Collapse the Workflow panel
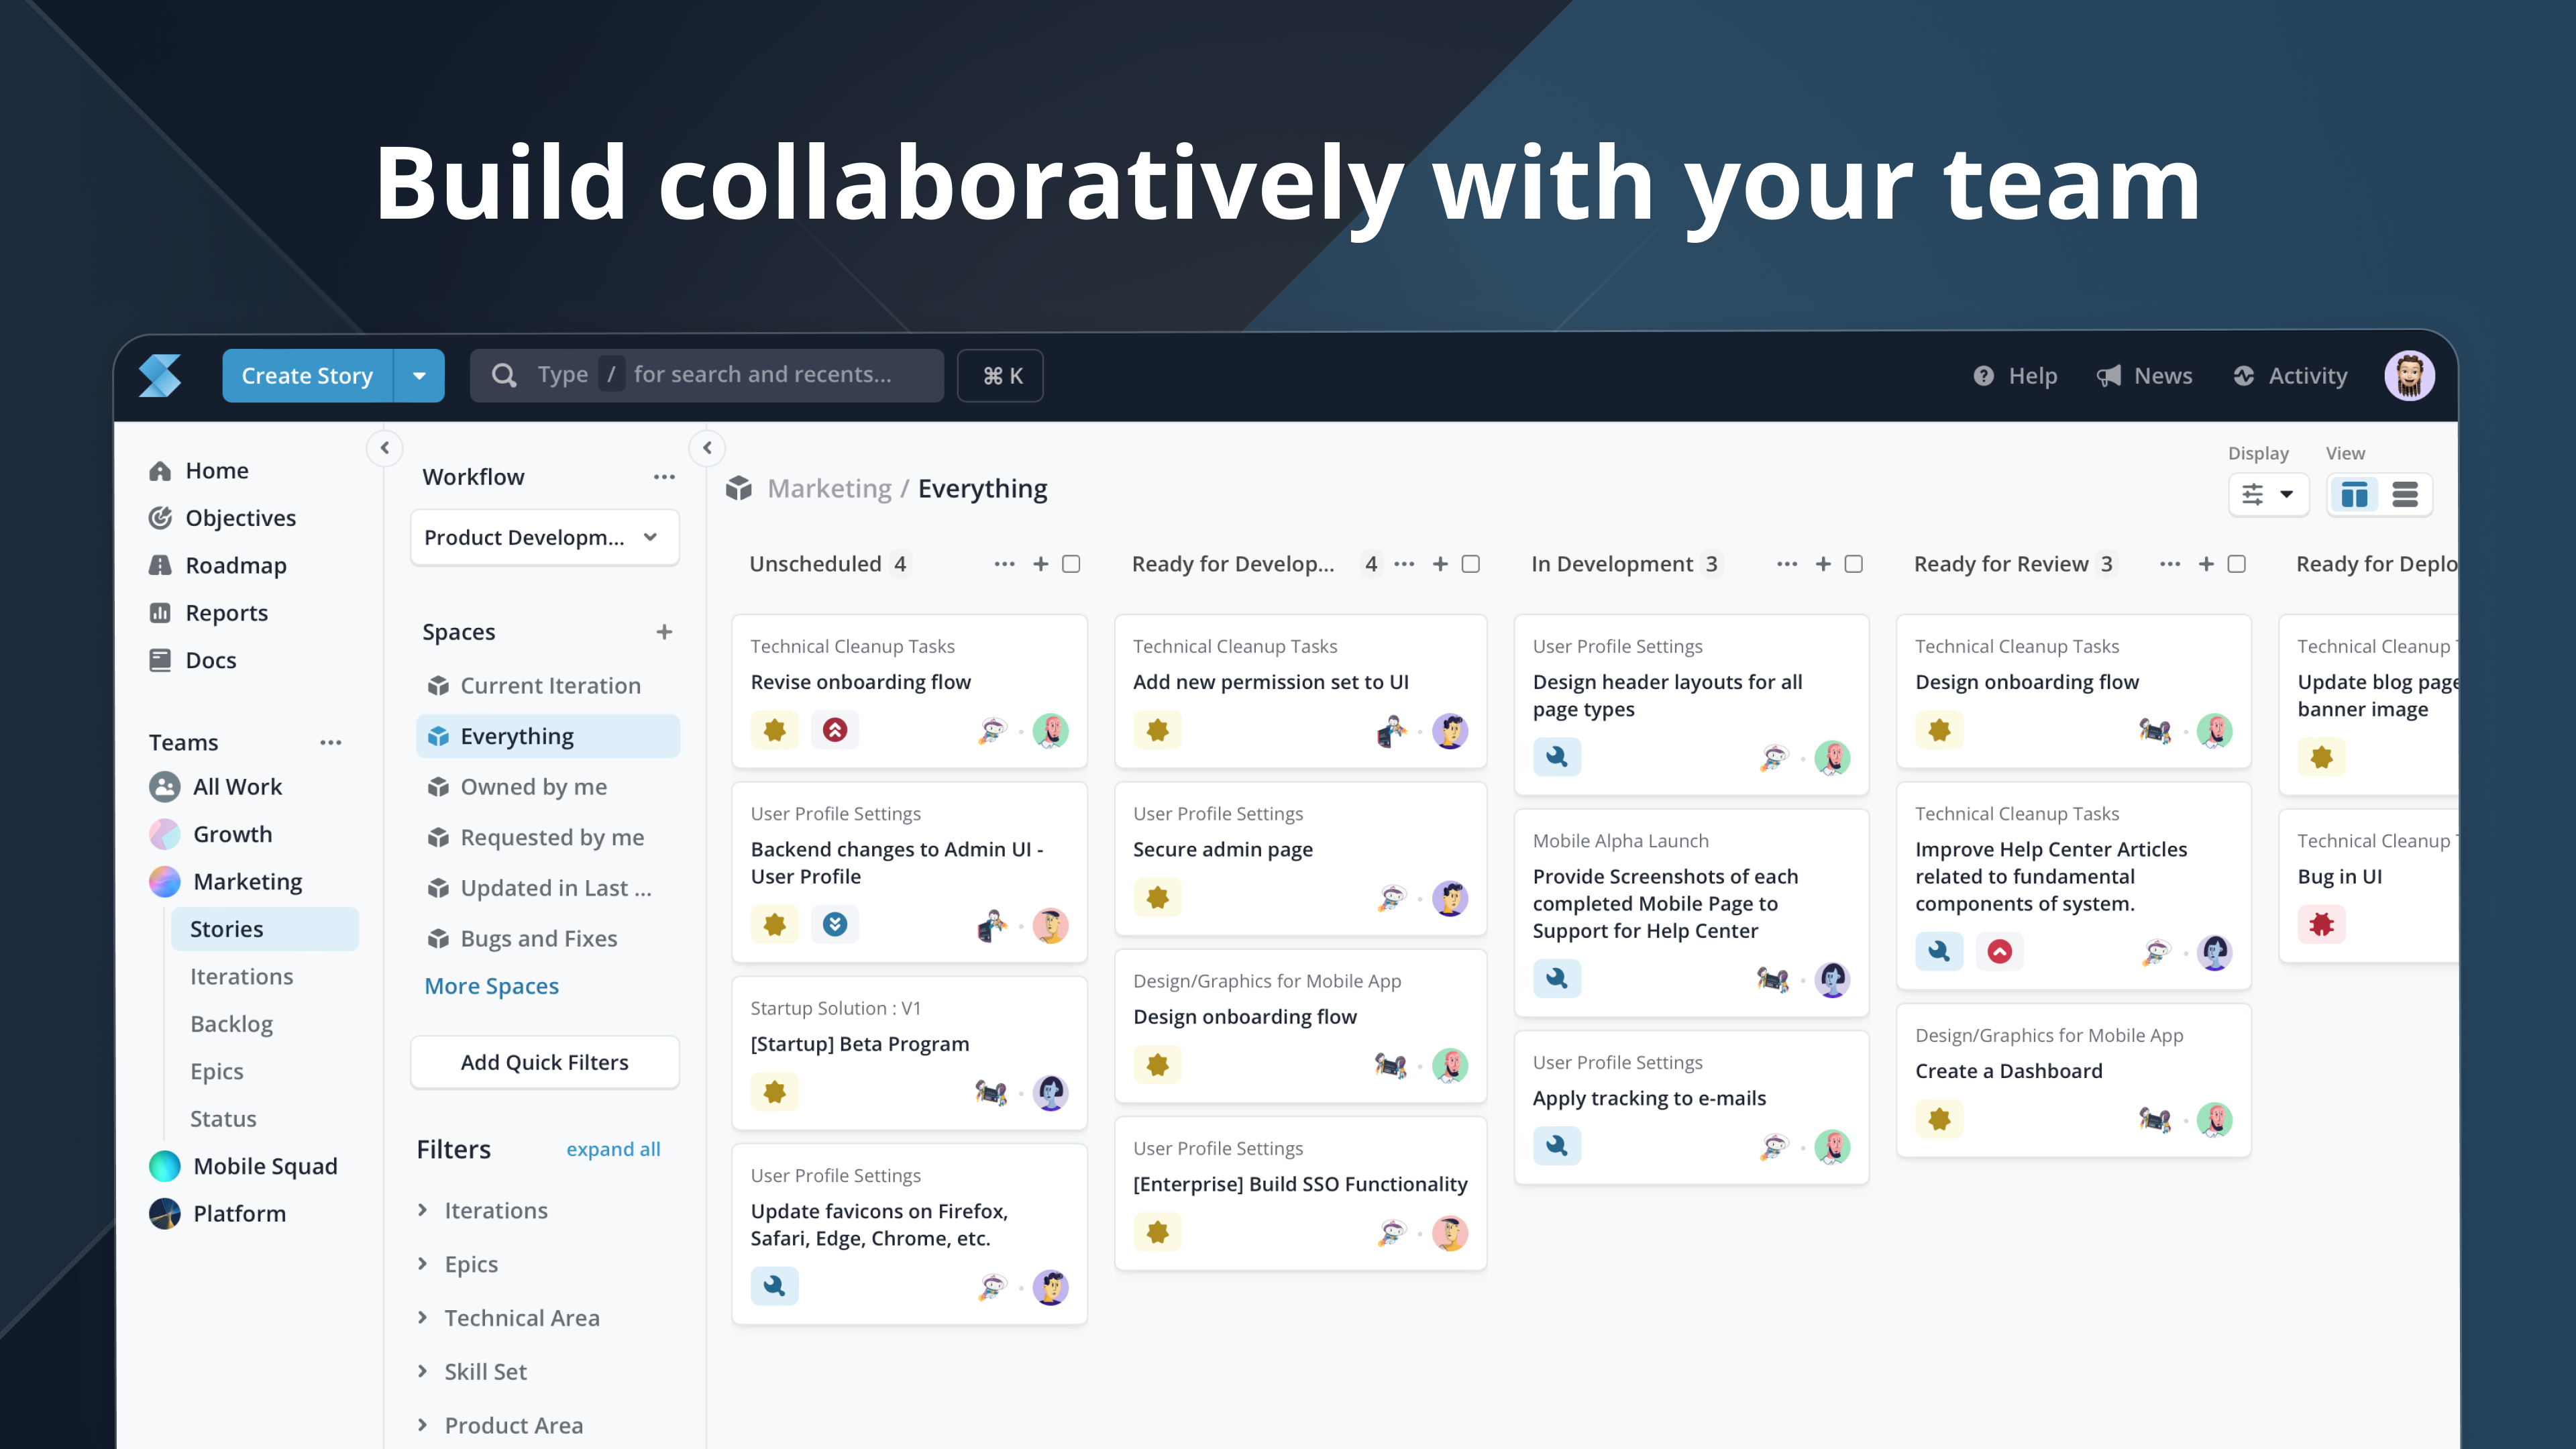This screenshot has height=1449, width=2576. pyautogui.click(x=707, y=448)
